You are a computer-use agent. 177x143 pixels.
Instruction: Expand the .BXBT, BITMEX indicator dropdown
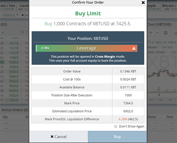point(167,52)
